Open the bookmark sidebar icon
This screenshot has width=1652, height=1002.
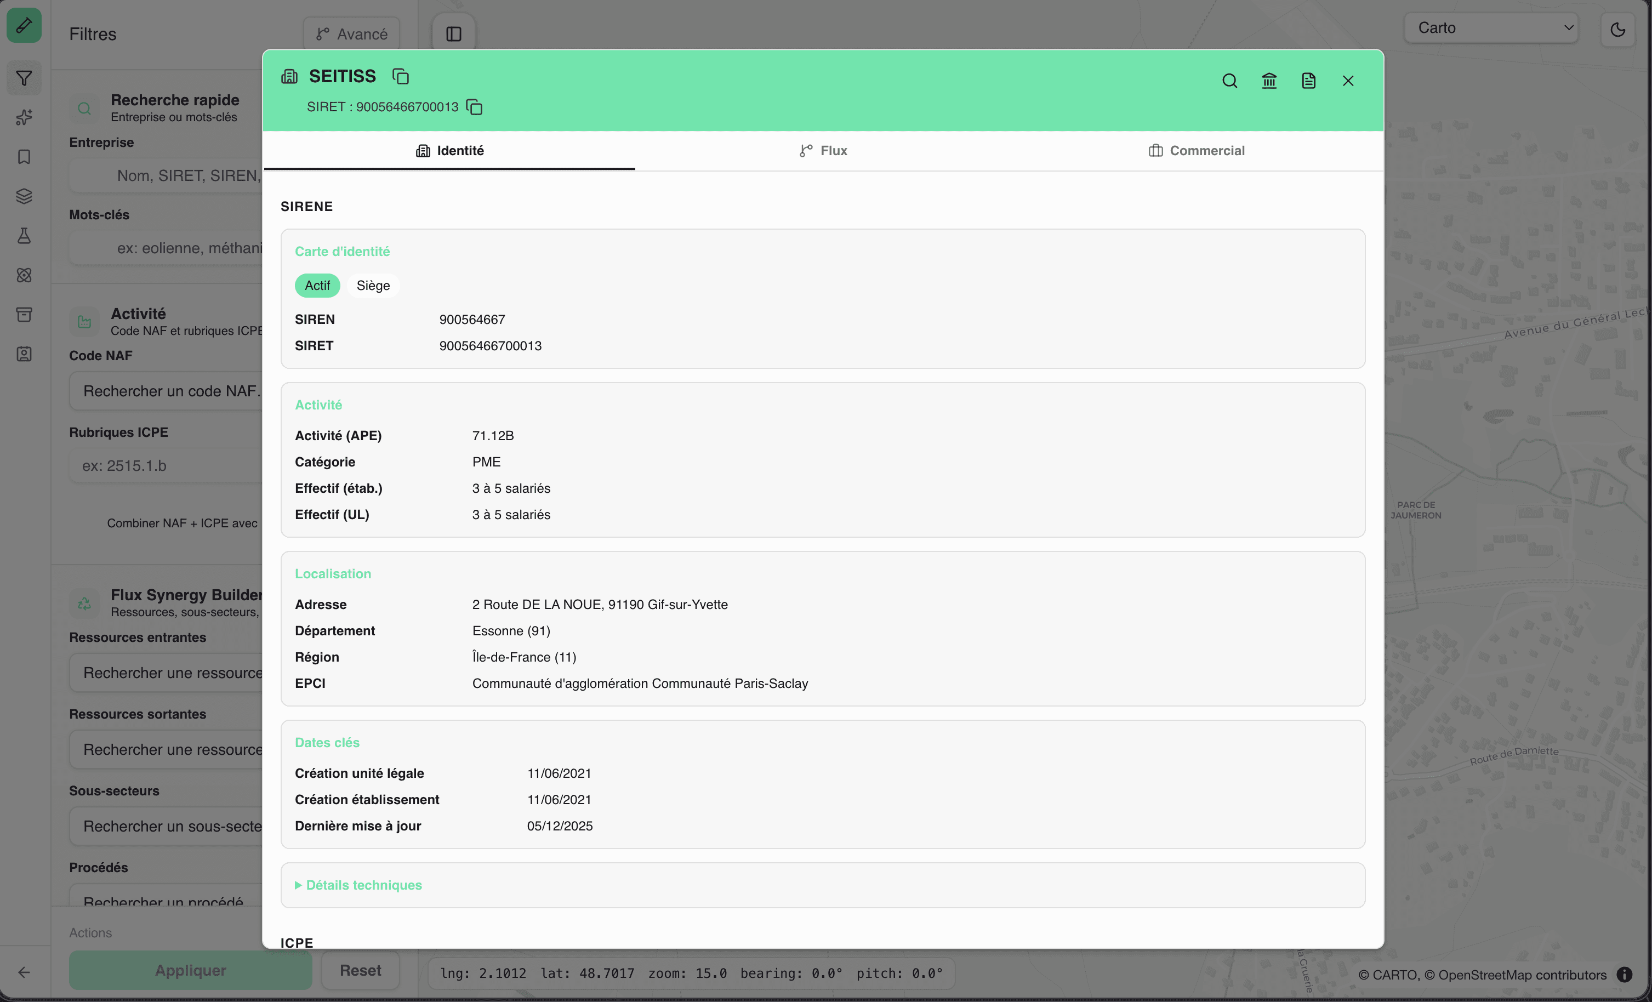click(x=24, y=157)
